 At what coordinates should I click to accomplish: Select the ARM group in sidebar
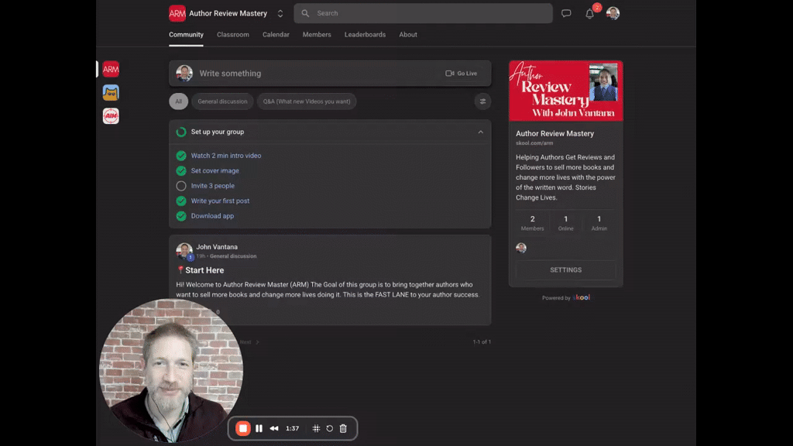click(111, 69)
